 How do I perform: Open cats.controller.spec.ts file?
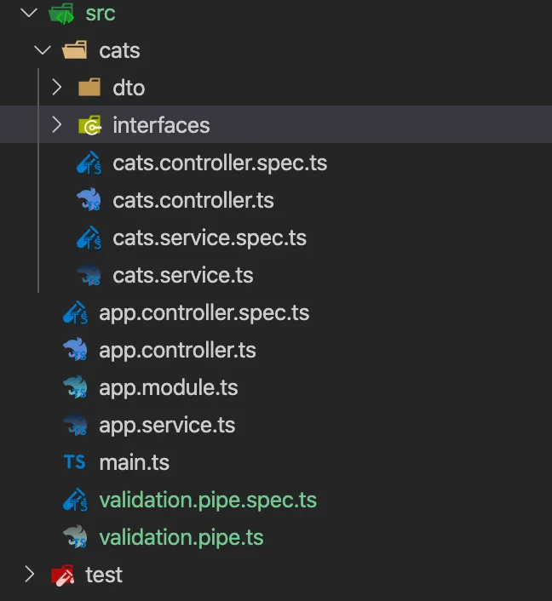coord(220,163)
